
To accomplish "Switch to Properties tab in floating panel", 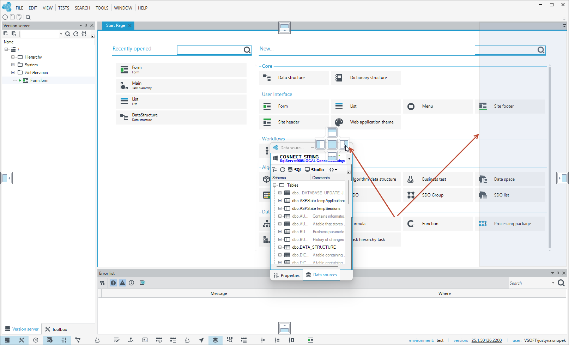I will (x=286, y=276).
